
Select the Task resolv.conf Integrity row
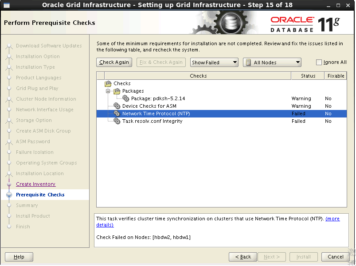[x=222, y=121]
